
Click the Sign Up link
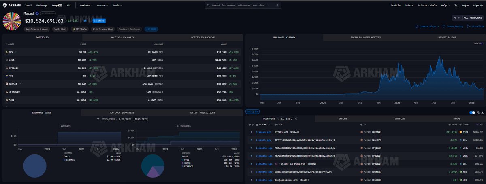click(x=478, y=6)
